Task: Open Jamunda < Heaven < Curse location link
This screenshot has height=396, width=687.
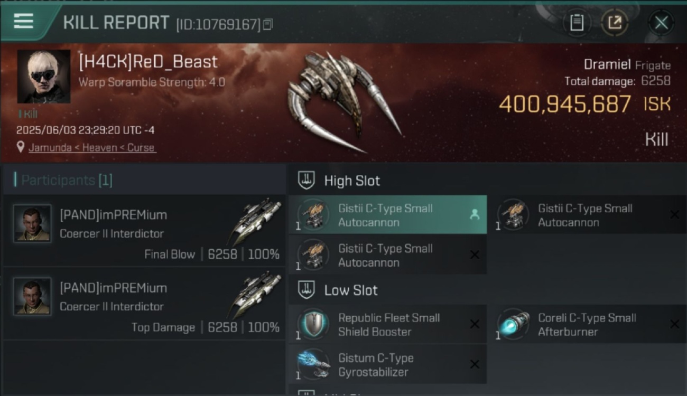Action: pyautogui.click(x=92, y=148)
